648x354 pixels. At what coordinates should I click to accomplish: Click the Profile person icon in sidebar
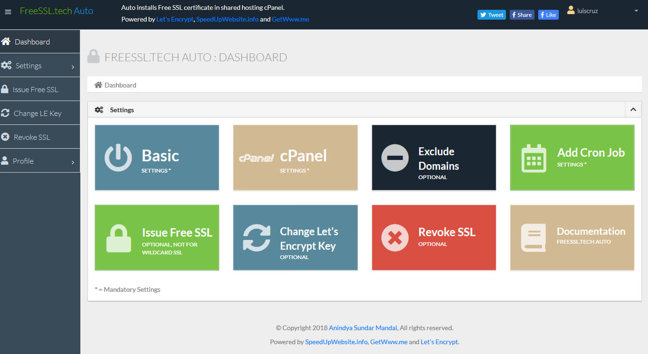5,161
